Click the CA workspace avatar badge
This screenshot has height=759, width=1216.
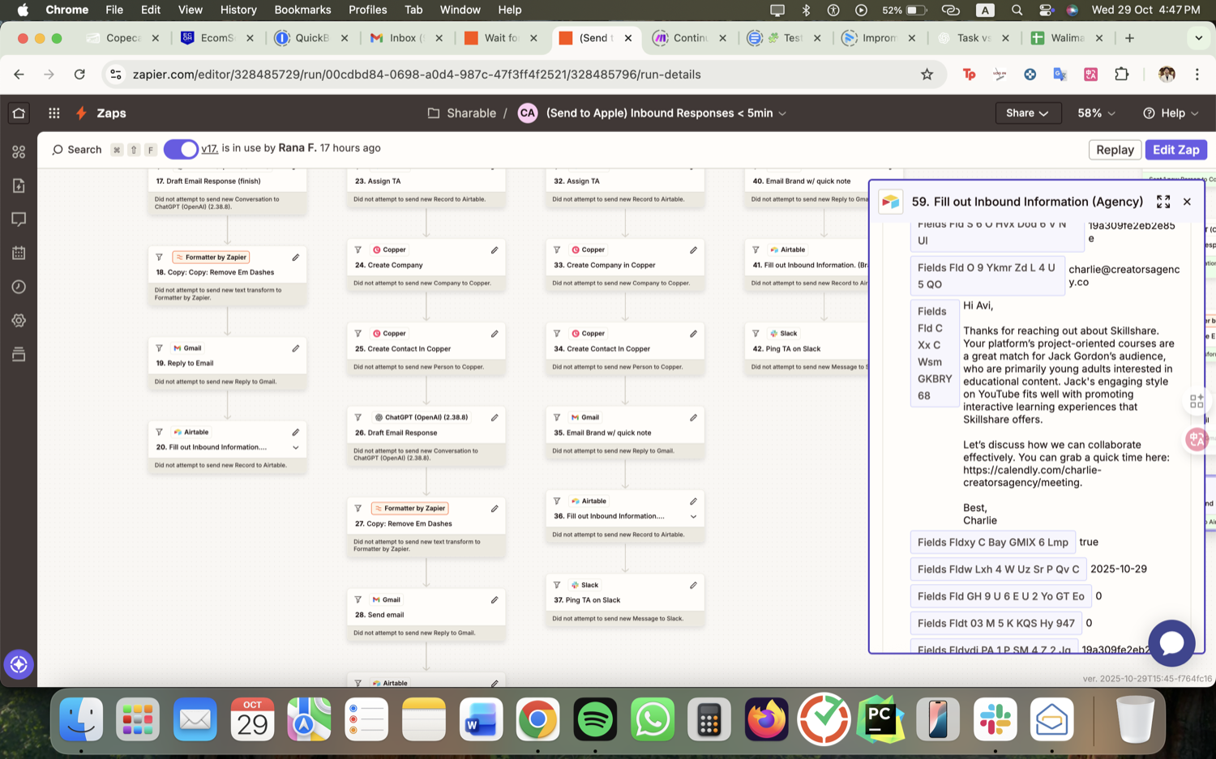[x=528, y=113]
